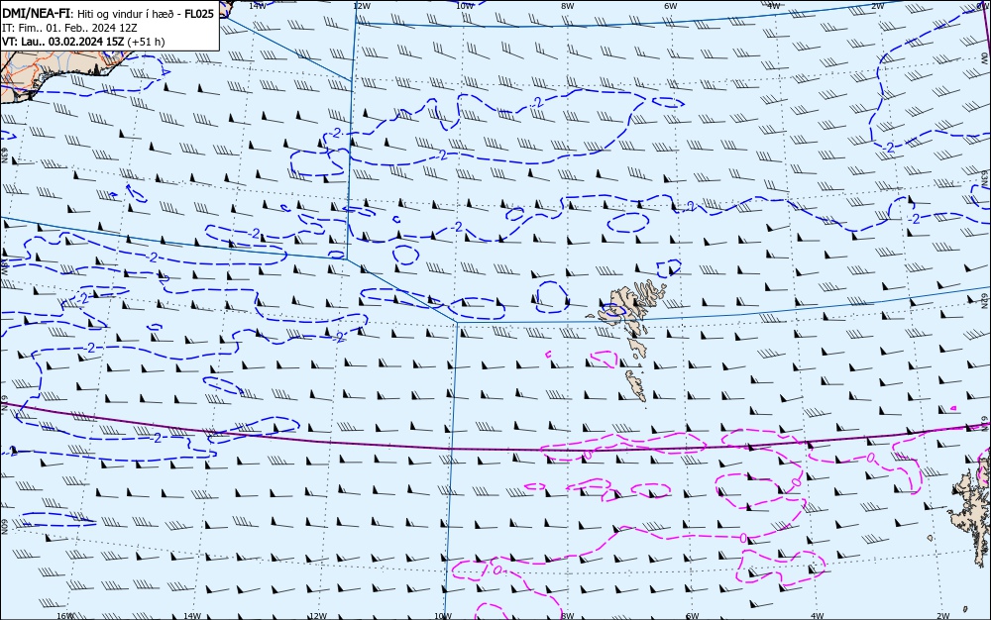Click the "(+51 h)" forecast offset
The height and width of the screenshot is (620, 991).
146,42
